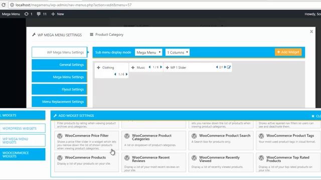Edit the WP 1 Slider widget
This screenshot has width=321, height=180.
point(229,67)
